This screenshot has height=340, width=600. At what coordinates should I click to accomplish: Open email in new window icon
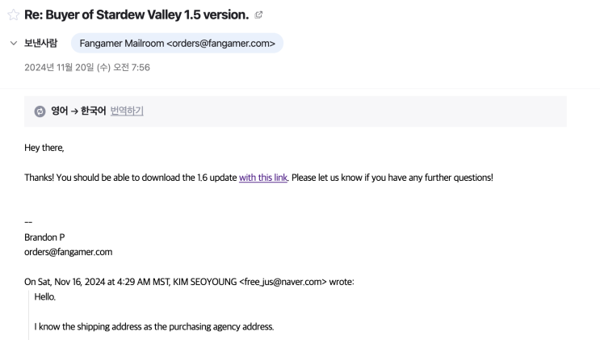coord(258,15)
